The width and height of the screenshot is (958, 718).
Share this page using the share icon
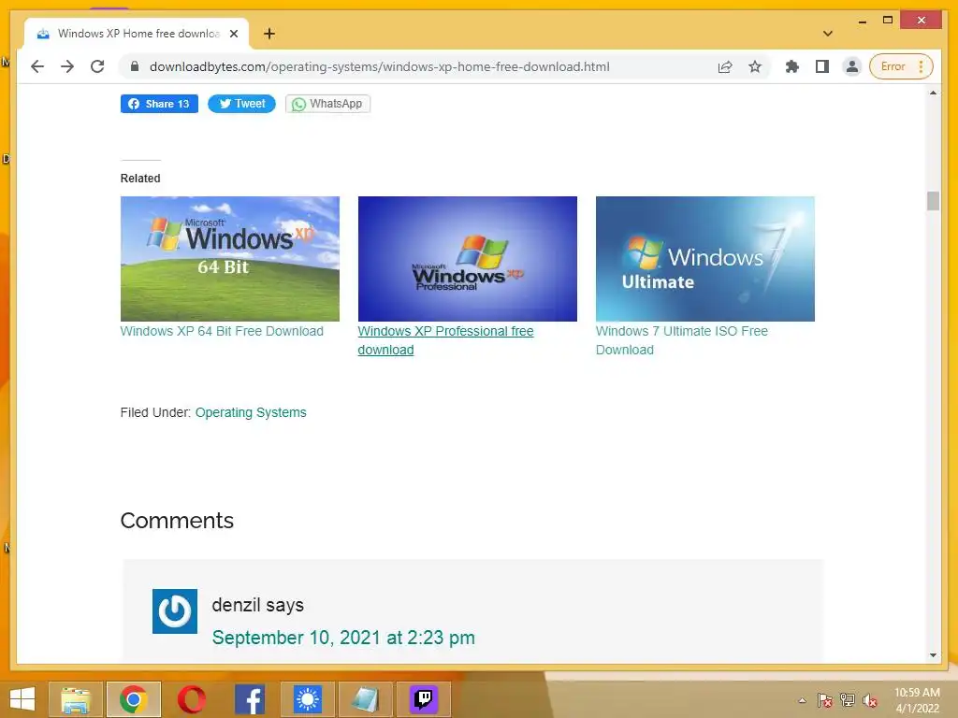[x=725, y=66]
